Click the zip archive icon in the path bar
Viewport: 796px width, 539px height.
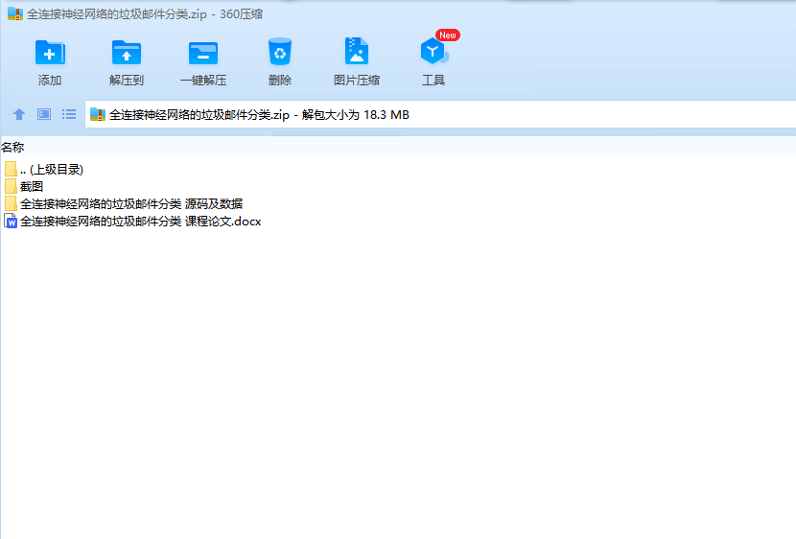[x=98, y=115]
